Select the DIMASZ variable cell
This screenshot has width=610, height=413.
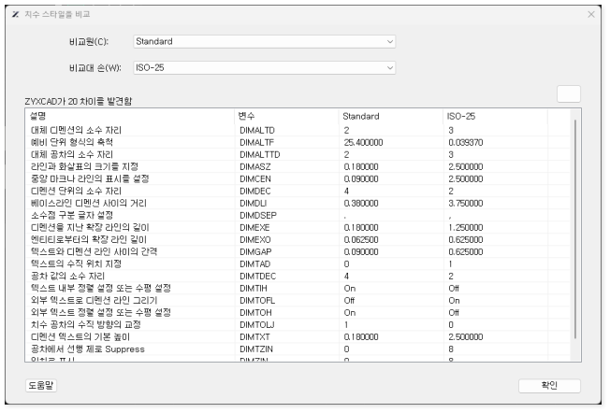click(x=254, y=166)
